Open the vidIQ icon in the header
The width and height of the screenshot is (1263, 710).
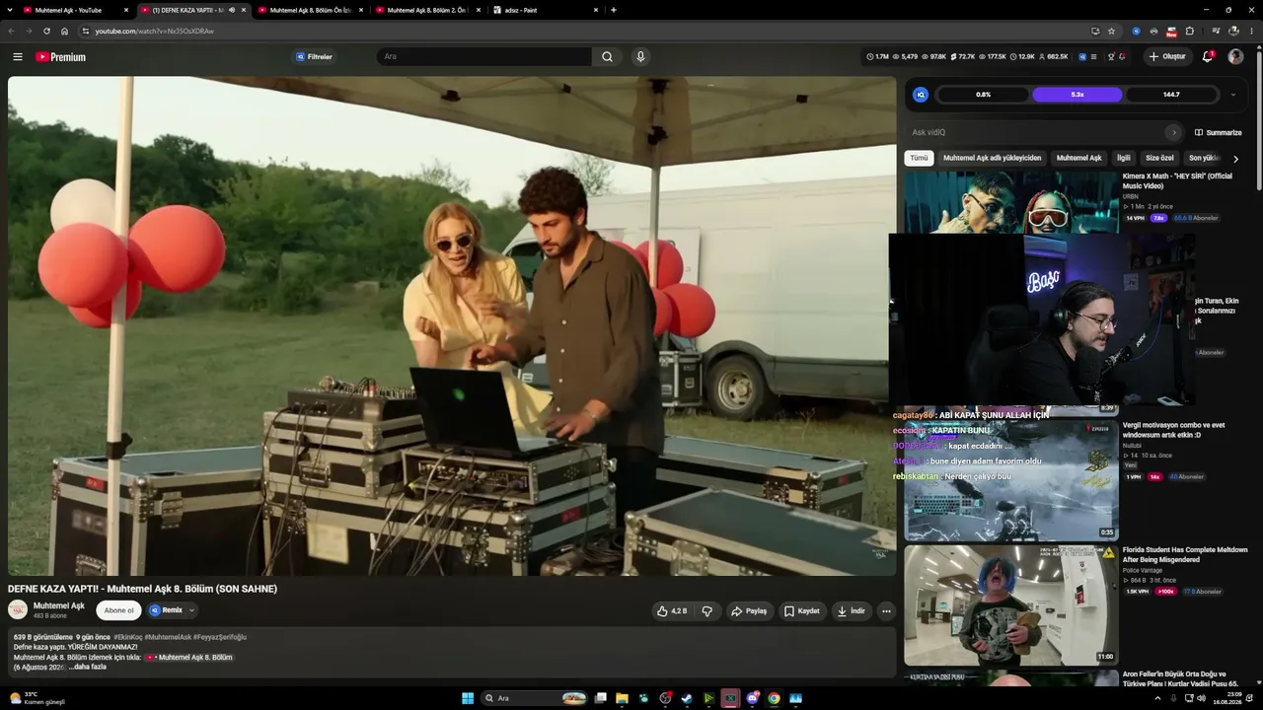1082,57
